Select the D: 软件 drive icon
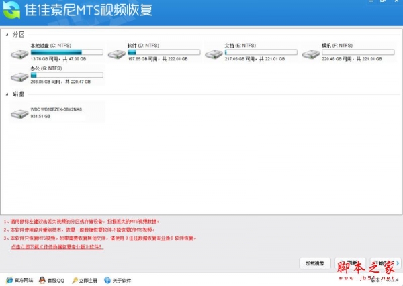This screenshot has width=403, height=286. (x=117, y=54)
